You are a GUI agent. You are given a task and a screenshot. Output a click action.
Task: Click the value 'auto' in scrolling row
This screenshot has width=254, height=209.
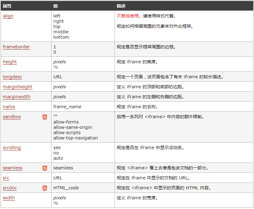[58, 158]
